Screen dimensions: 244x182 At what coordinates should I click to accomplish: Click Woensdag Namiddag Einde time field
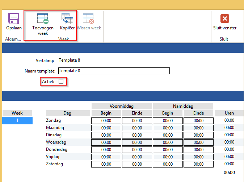[x=198, y=142]
